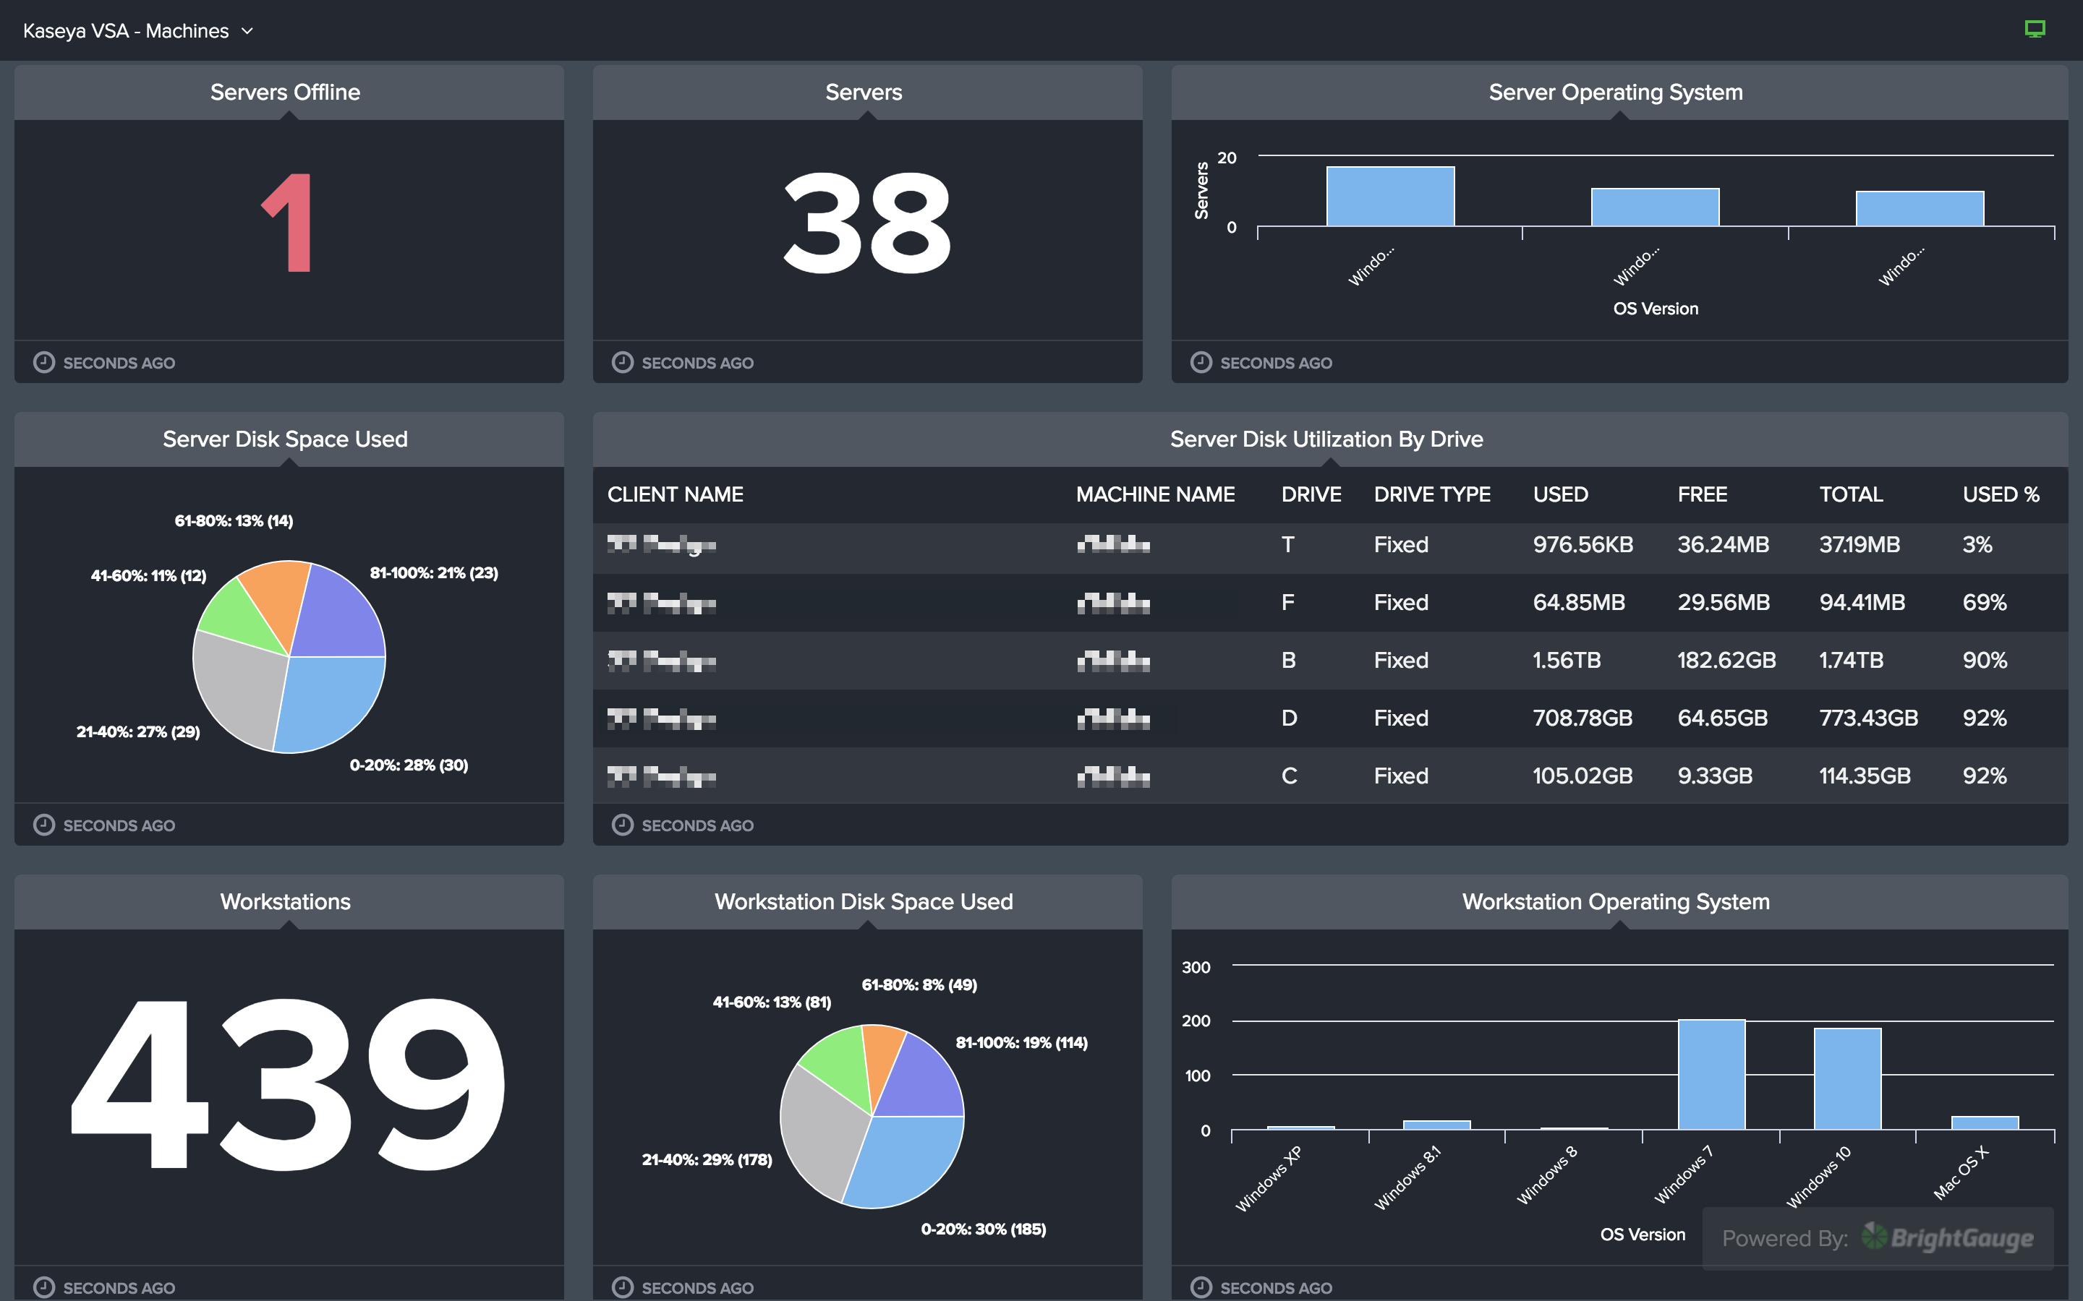2083x1301 pixels.
Task: Sort table by TOTAL column
Action: [1851, 494]
